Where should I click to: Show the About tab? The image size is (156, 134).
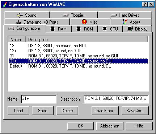pyautogui.click(x=131, y=22)
